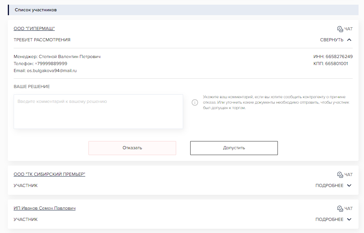Open the ИП Иванов Семен Павлович link
The image size is (364, 233).
click(44, 208)
